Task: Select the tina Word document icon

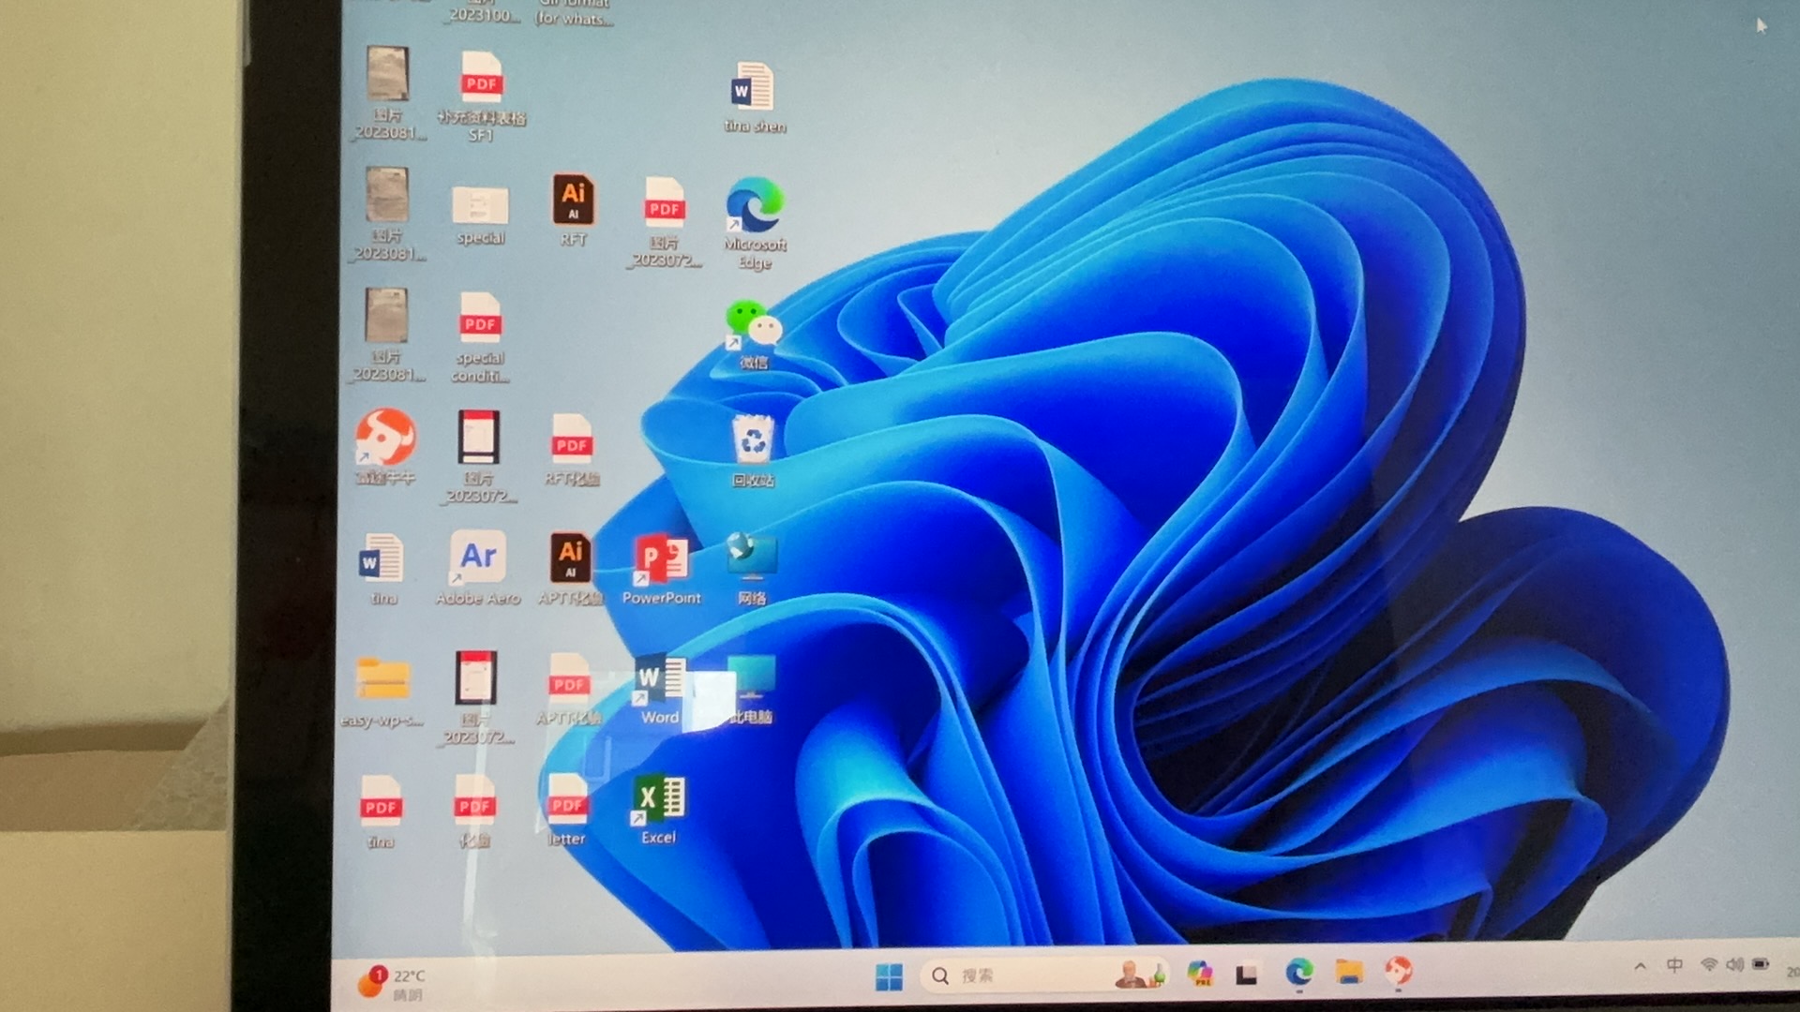Action: coord(382,569)
